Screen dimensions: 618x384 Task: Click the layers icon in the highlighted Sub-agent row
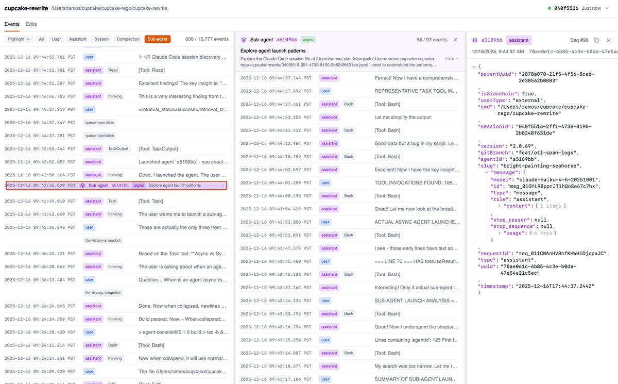[82, 185]
